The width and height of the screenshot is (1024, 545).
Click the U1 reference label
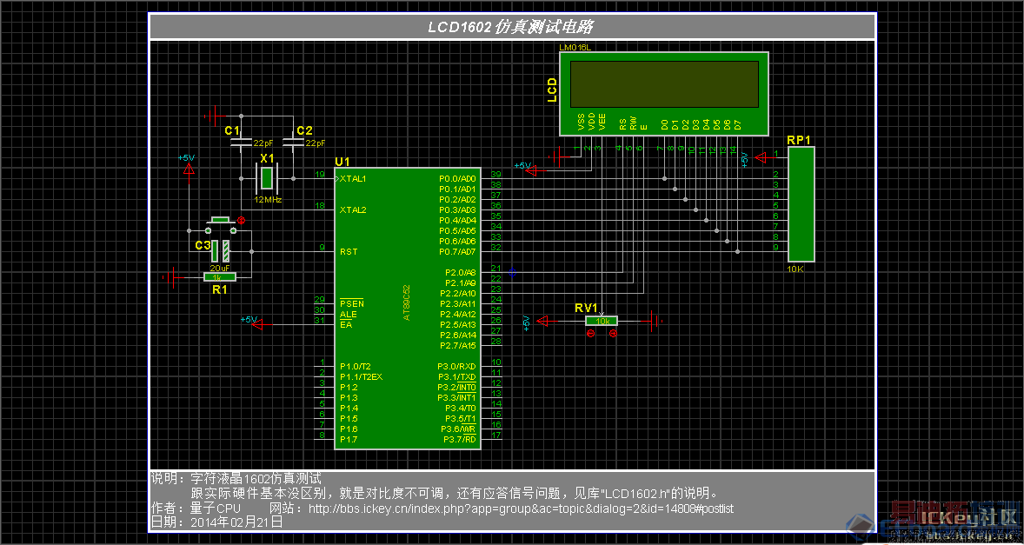(342, 161)
